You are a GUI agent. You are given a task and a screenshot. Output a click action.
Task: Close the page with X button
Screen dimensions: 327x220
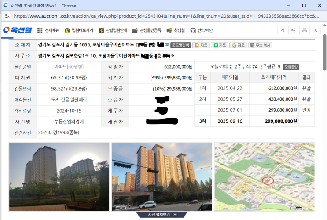315,30
